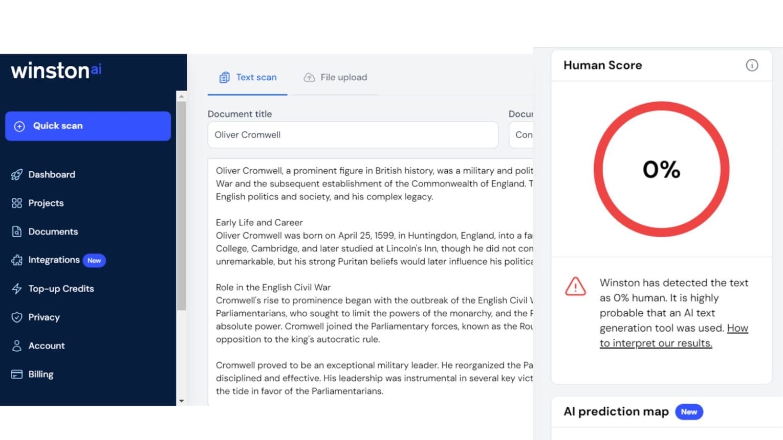Click the red warning triangle icon
This screenshot has height=440, width=783.
pos(575,287)
